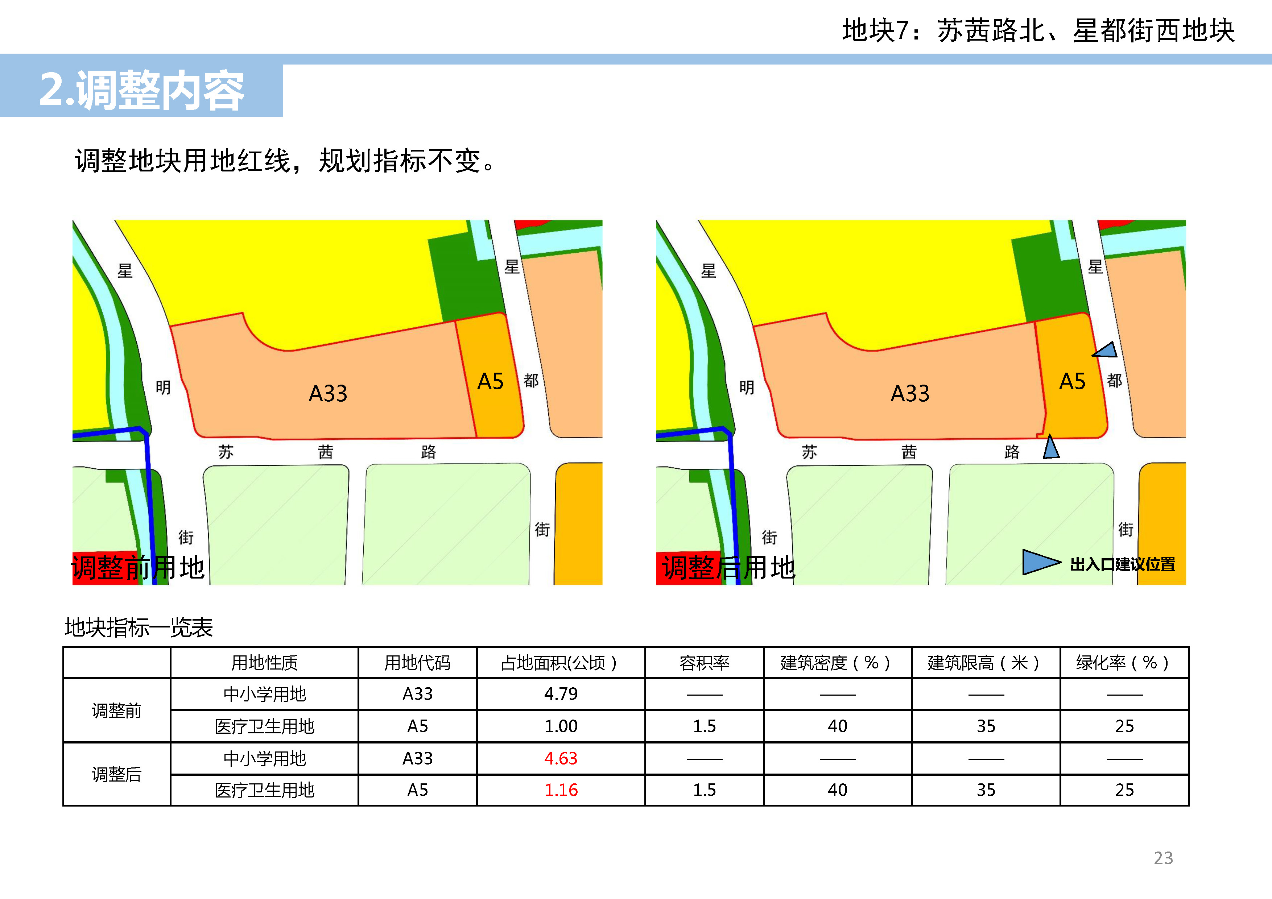Click the '地块指标一览表' table heading
This screenshot has width=1272, height=899.
pyautogui.click(x=139, y=627)
